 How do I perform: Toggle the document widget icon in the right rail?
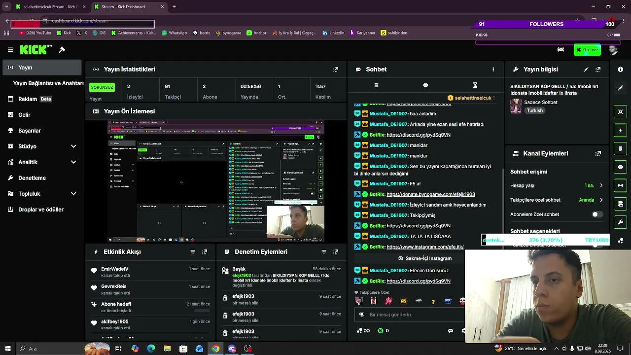point(621,148)
